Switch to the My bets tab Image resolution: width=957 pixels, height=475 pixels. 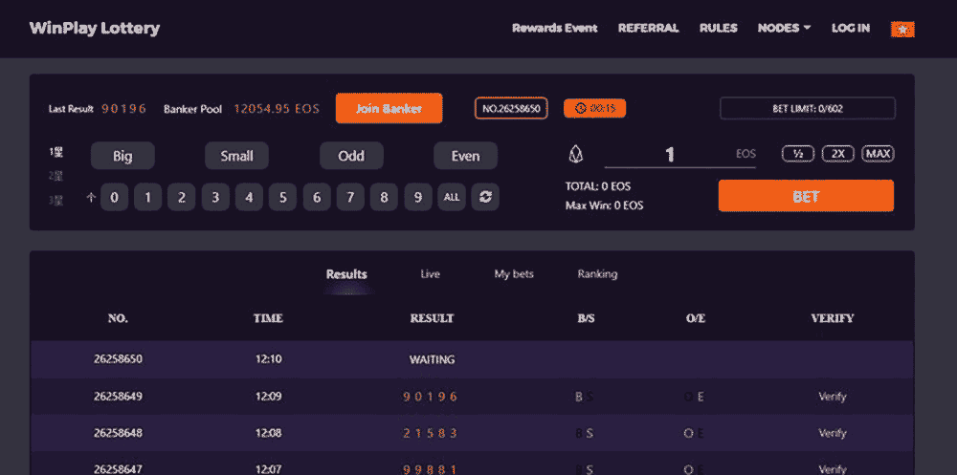tap(514, 274)
